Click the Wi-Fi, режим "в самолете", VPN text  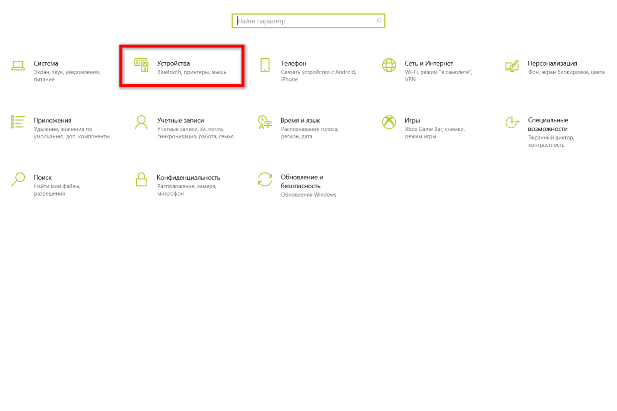(x=438, y=76)
